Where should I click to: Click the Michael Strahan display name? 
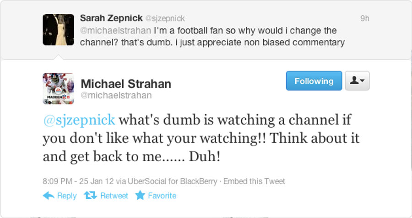click(126, 84)
